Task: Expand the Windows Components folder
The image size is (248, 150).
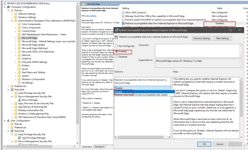Action: point(16,79)
